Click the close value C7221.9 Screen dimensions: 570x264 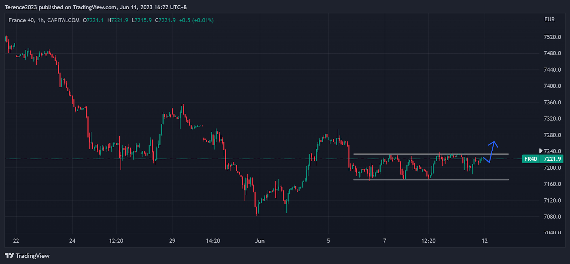pyautogui.click(x=165, y=20)
